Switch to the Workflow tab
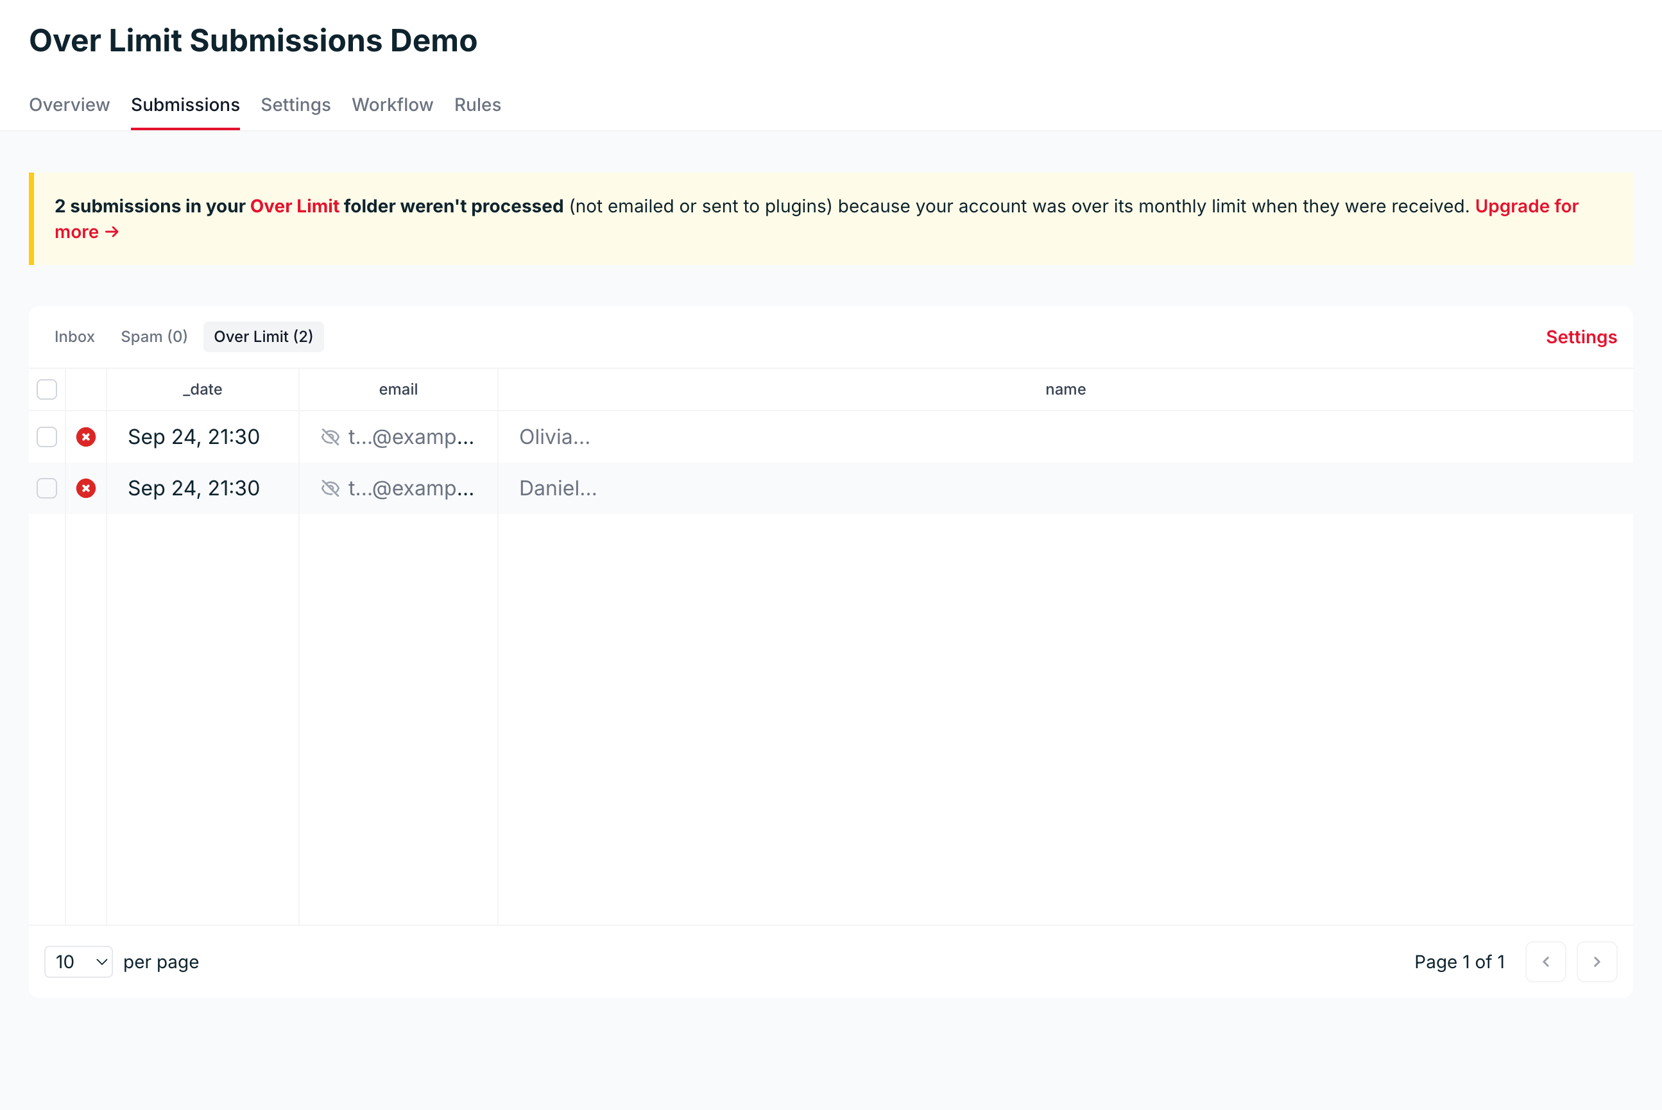The image size is (1662, 1110). coord(392,105)
